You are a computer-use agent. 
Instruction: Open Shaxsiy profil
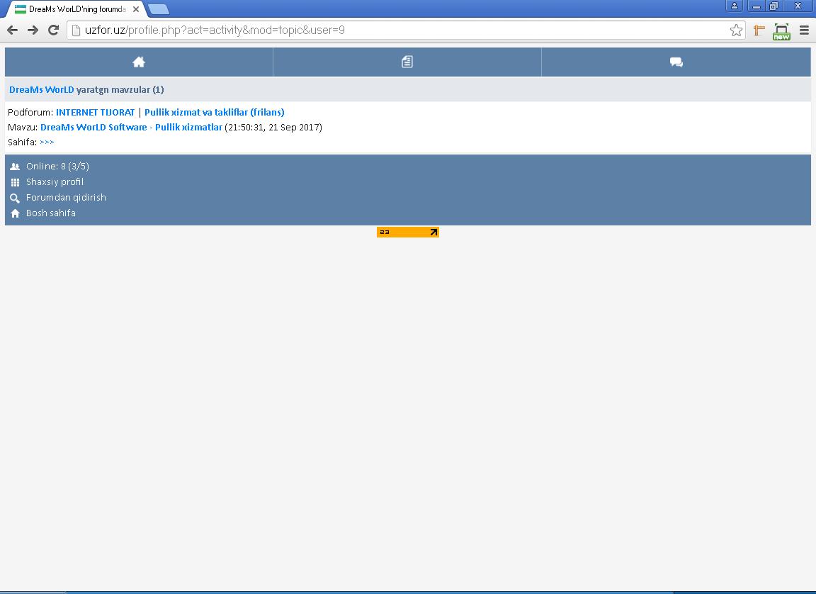55,182
